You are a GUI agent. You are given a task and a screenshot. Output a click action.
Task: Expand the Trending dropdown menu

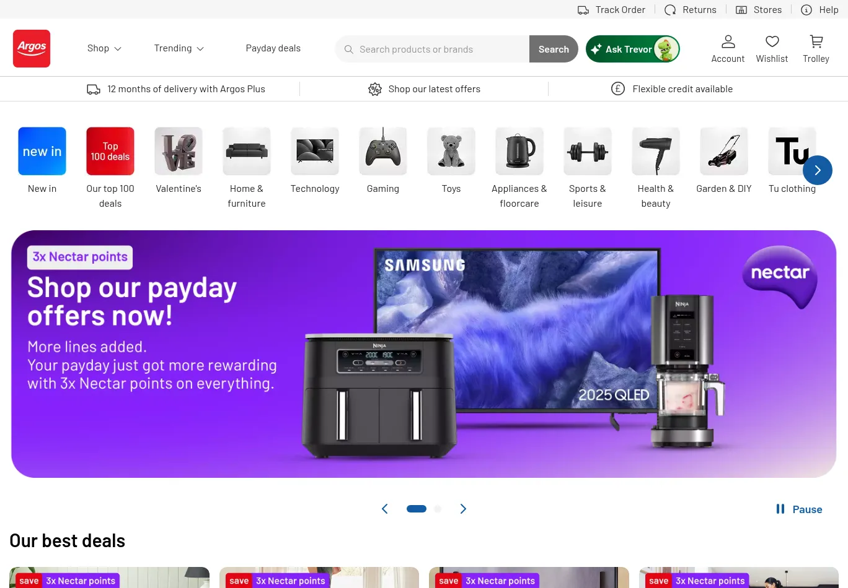point(179,48)
